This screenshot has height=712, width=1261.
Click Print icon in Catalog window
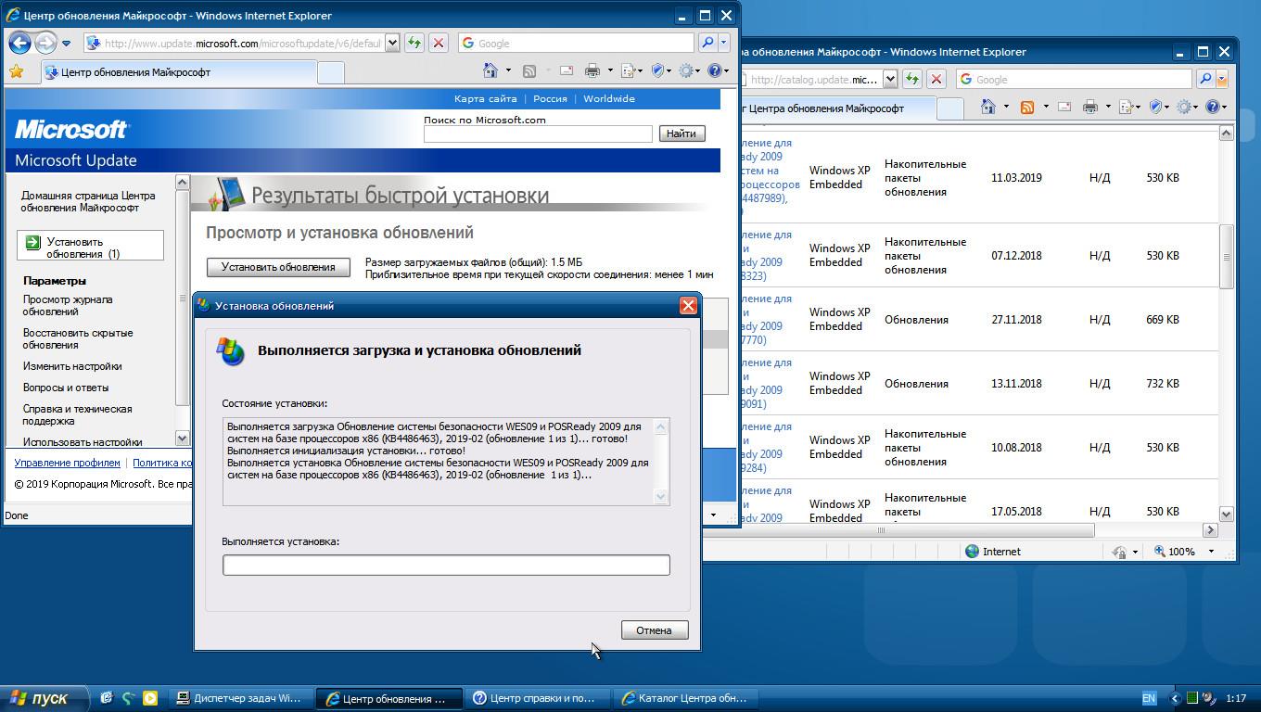(1089, 108)
